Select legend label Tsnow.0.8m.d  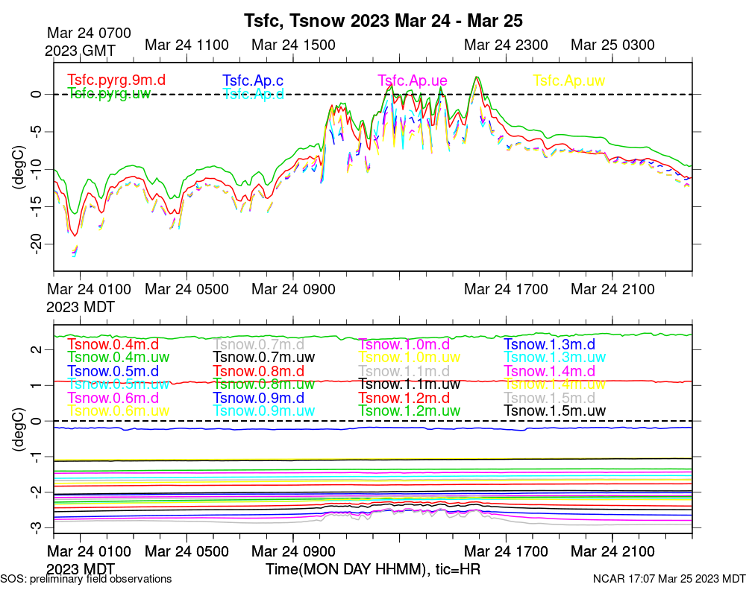coord(259,371)
